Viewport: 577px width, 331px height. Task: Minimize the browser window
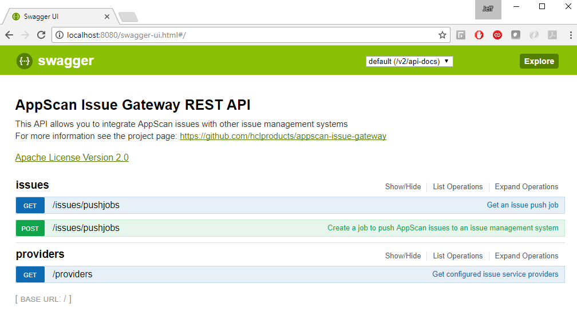click(516, 7)
